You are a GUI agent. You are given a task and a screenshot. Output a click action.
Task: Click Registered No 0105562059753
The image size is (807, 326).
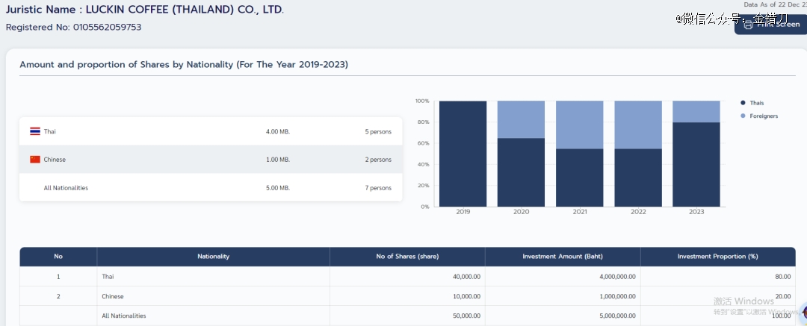pyautogui.click(x=73, y=28)
